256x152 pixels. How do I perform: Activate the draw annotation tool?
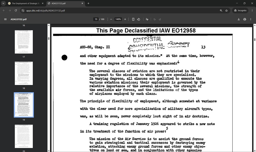[x=147, y=19]
